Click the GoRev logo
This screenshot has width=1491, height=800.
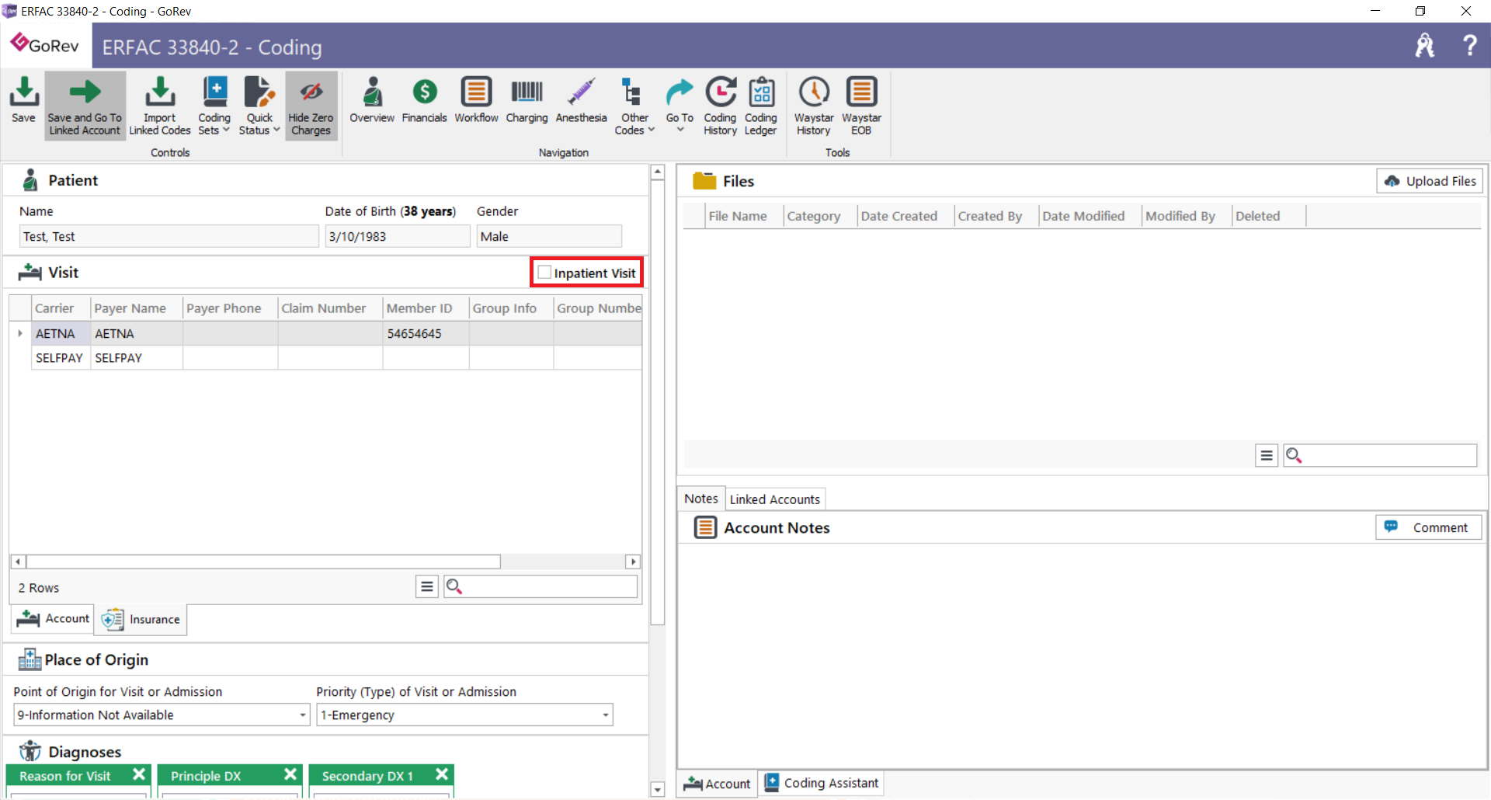45,44
